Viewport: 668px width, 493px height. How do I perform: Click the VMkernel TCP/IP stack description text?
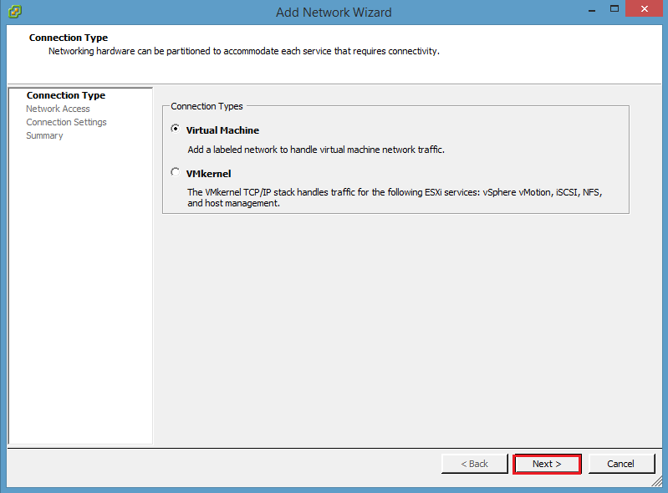click(395, 197)
